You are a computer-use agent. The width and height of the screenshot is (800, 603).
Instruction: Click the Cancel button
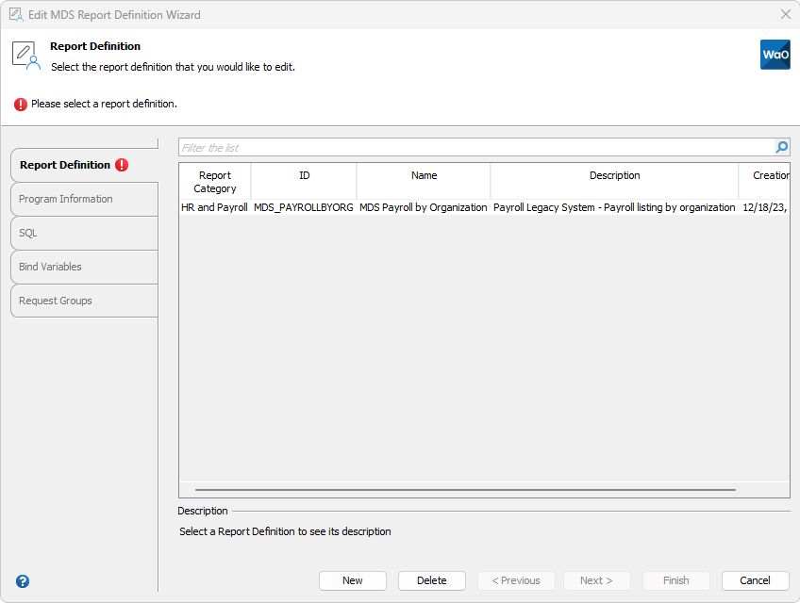(755, 580)
